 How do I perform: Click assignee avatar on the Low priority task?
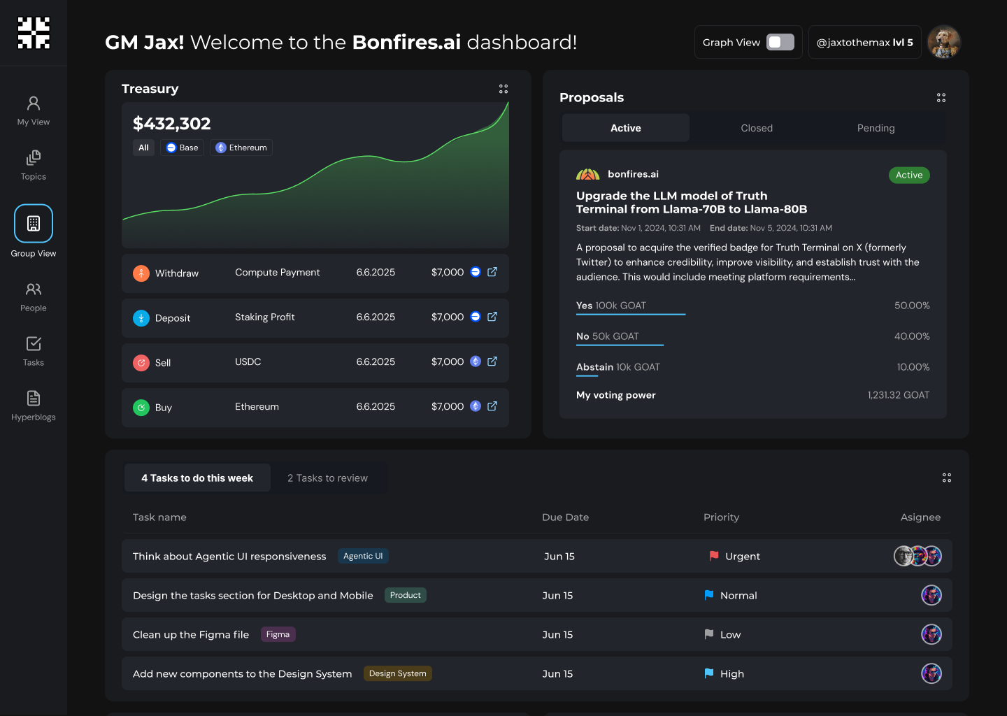click(931, 634)
